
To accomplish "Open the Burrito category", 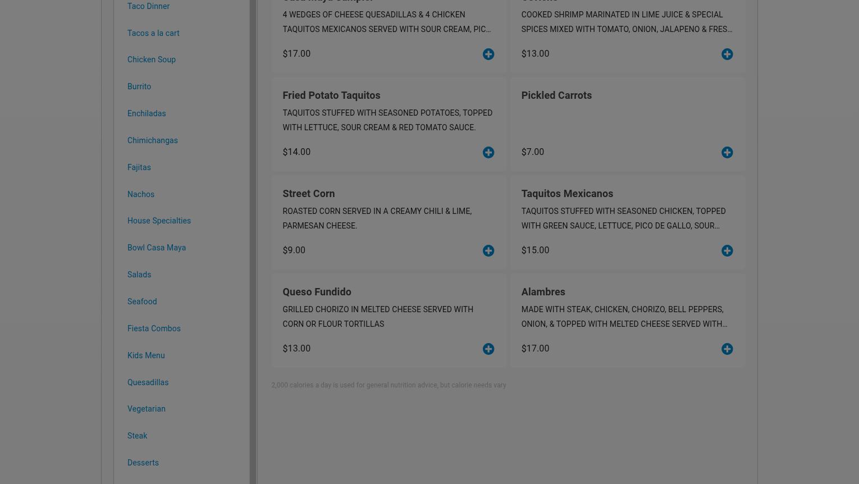I will (139, 86).
